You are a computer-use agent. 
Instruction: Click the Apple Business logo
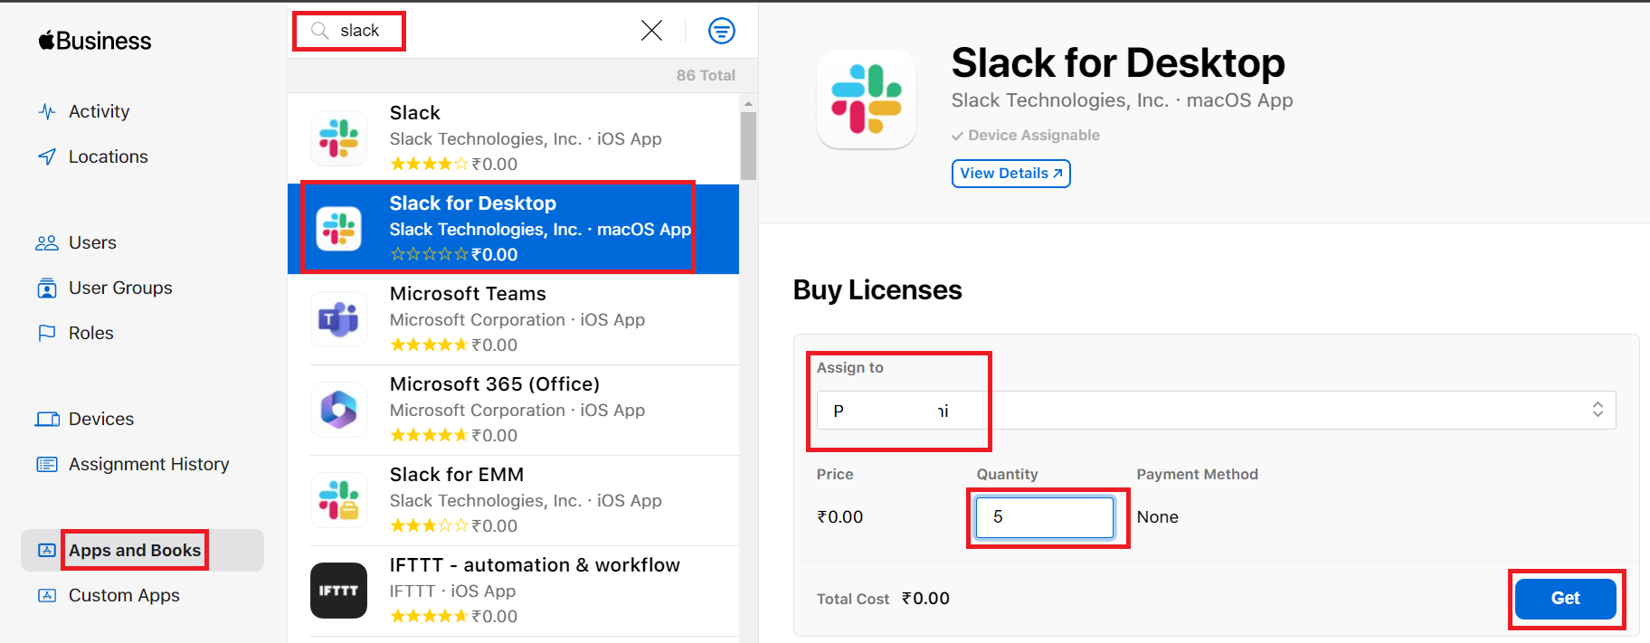(x=95, y=41)
